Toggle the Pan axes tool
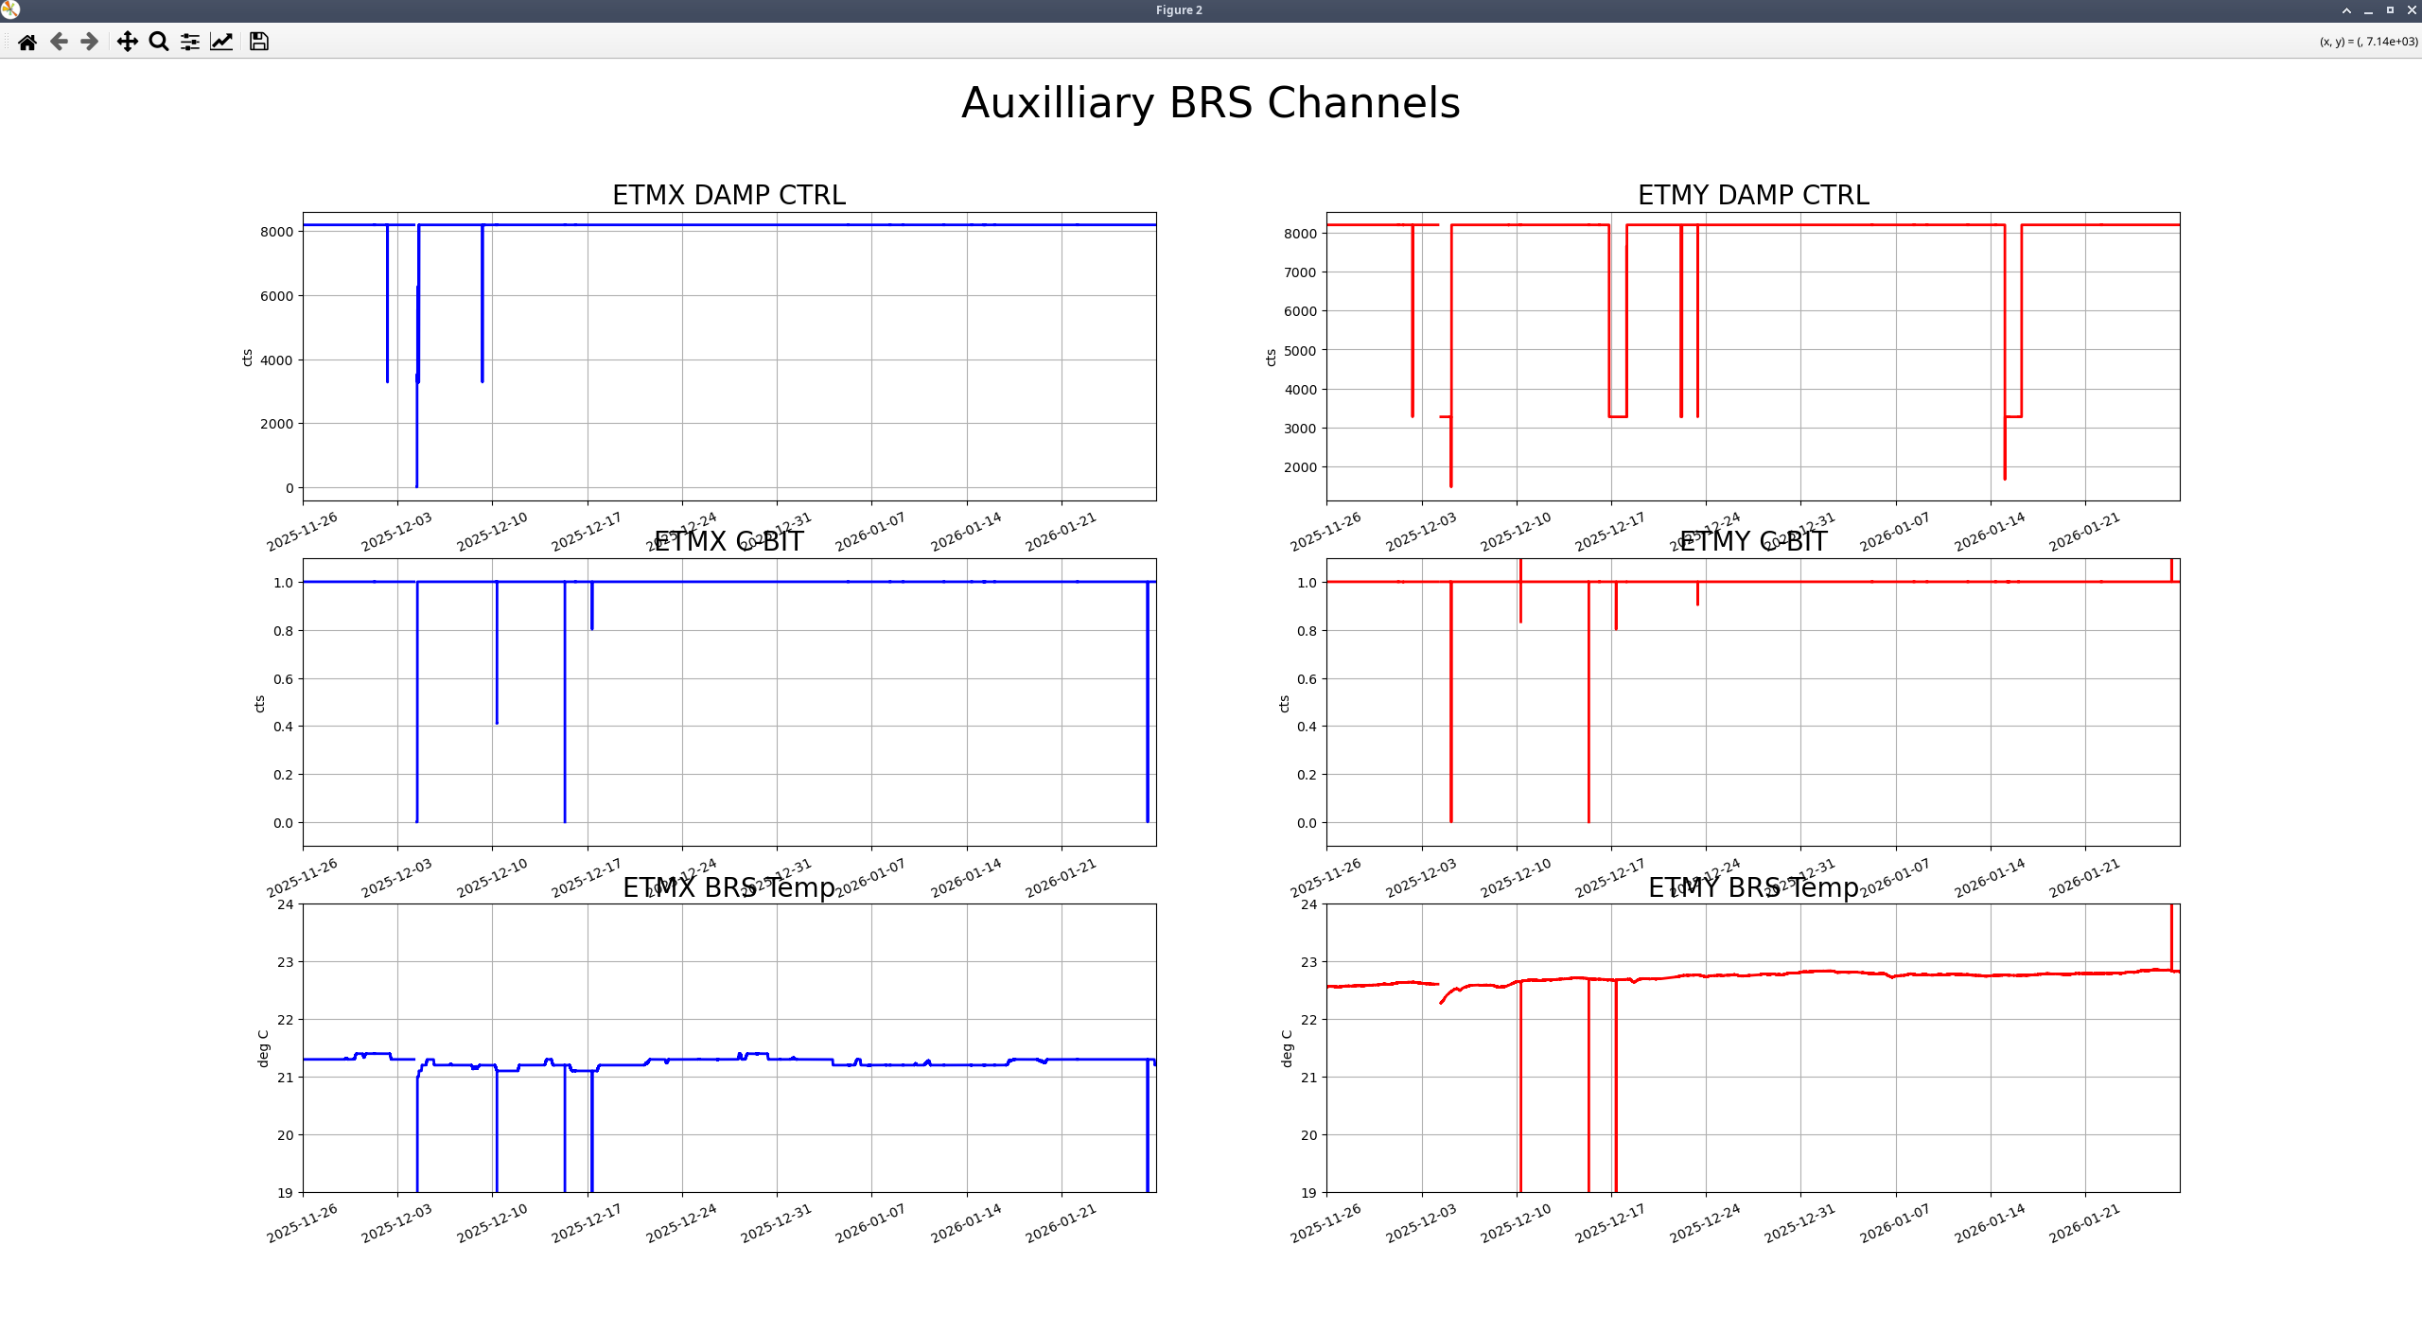Image resolution: width=2422 pixels, height=1333 pixels. pos(127,42)
